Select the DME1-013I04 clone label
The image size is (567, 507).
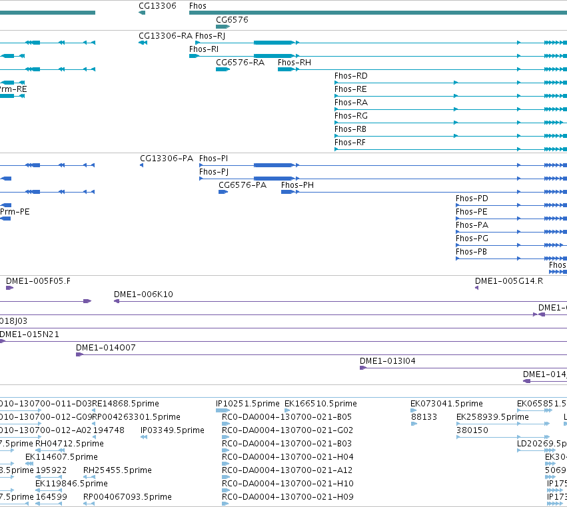click(x=387, y=361)
